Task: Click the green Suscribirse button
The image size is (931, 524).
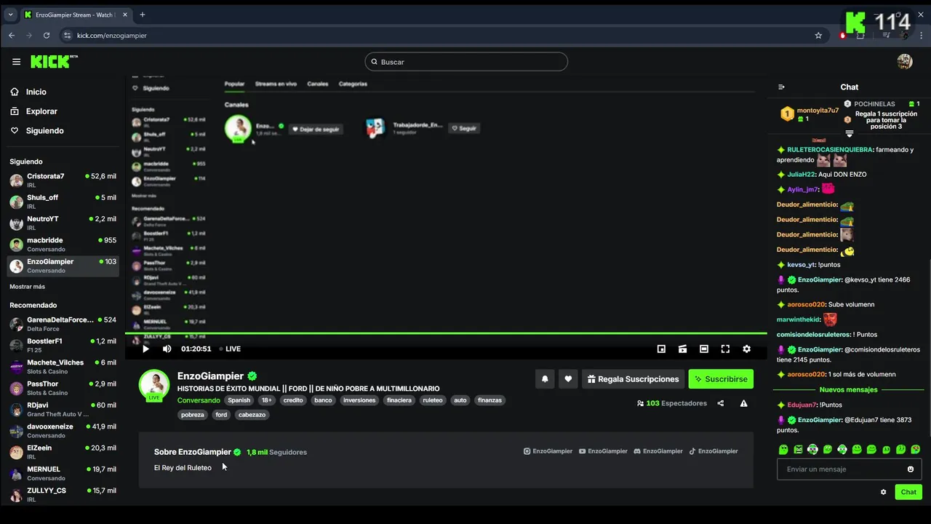Action: pyautogui.click(x=721, y=379)
